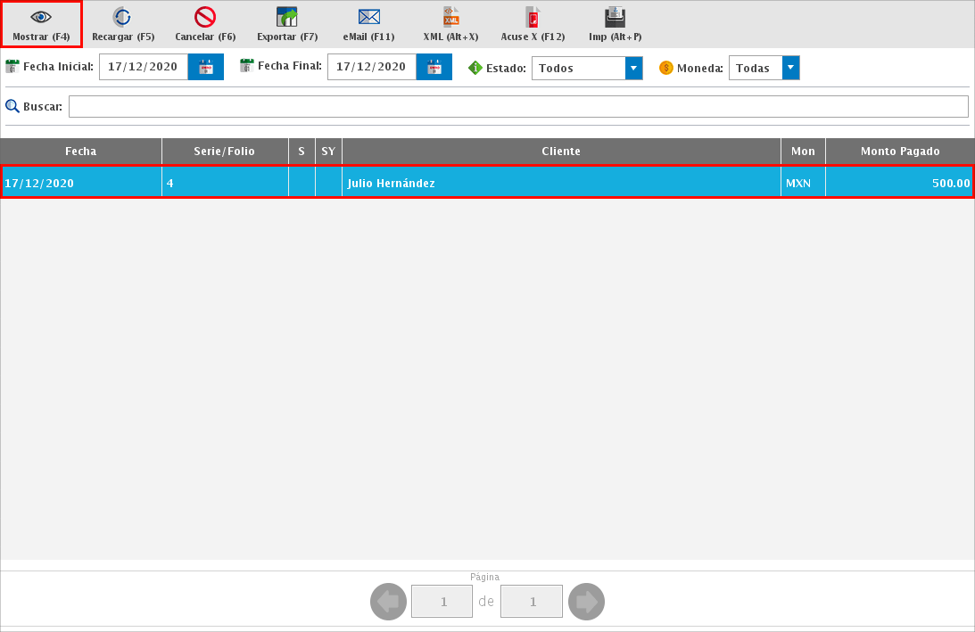The width and height of the screenshot is (975, 632).
Task: Print using the Imp (Alt+P) icon
Action: [x=615, y=18]
